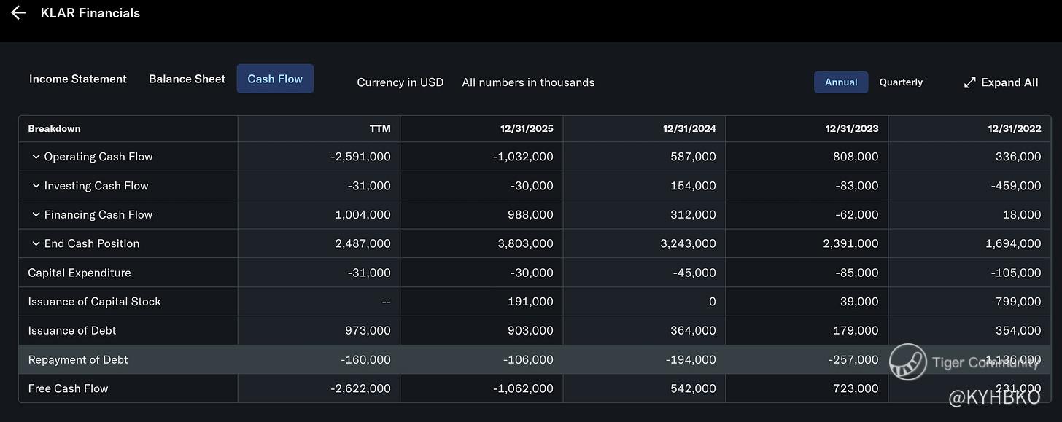
Task: Switch to Quarterly view
Action: pyautogui.click(x=901, y=82)
